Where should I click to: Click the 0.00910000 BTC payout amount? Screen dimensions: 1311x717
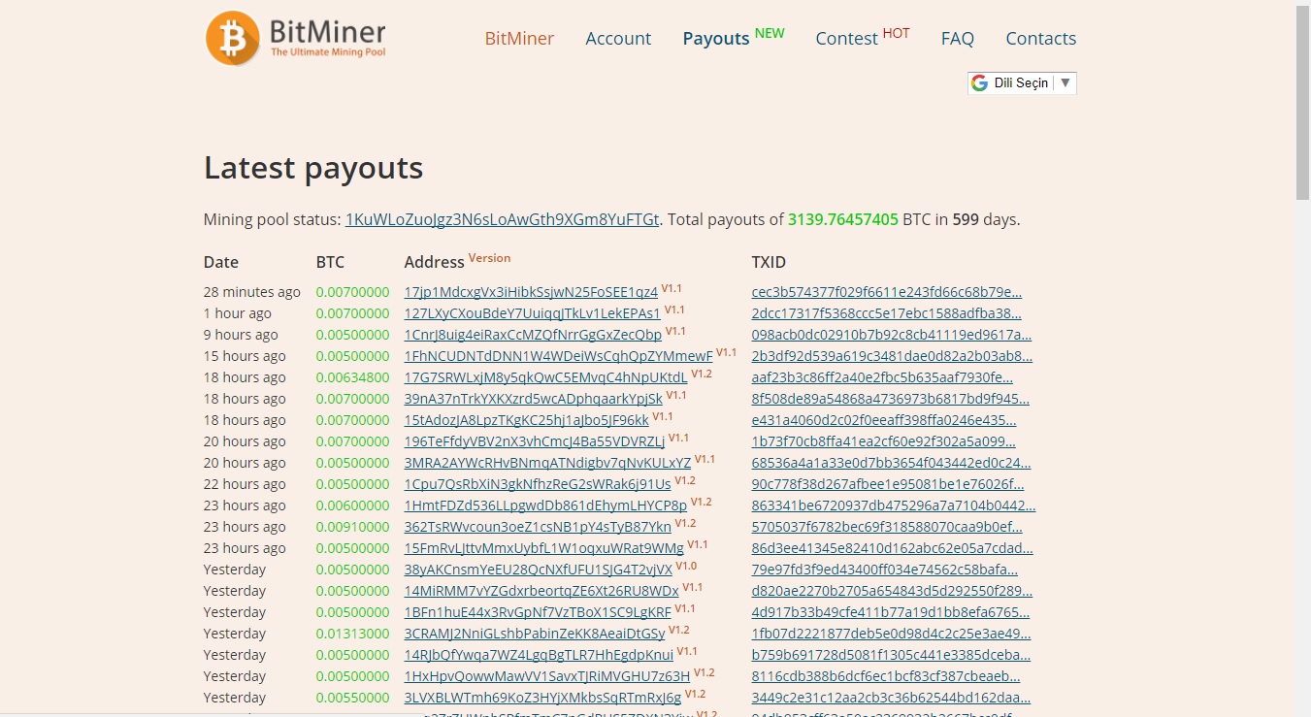coord(352,527)
